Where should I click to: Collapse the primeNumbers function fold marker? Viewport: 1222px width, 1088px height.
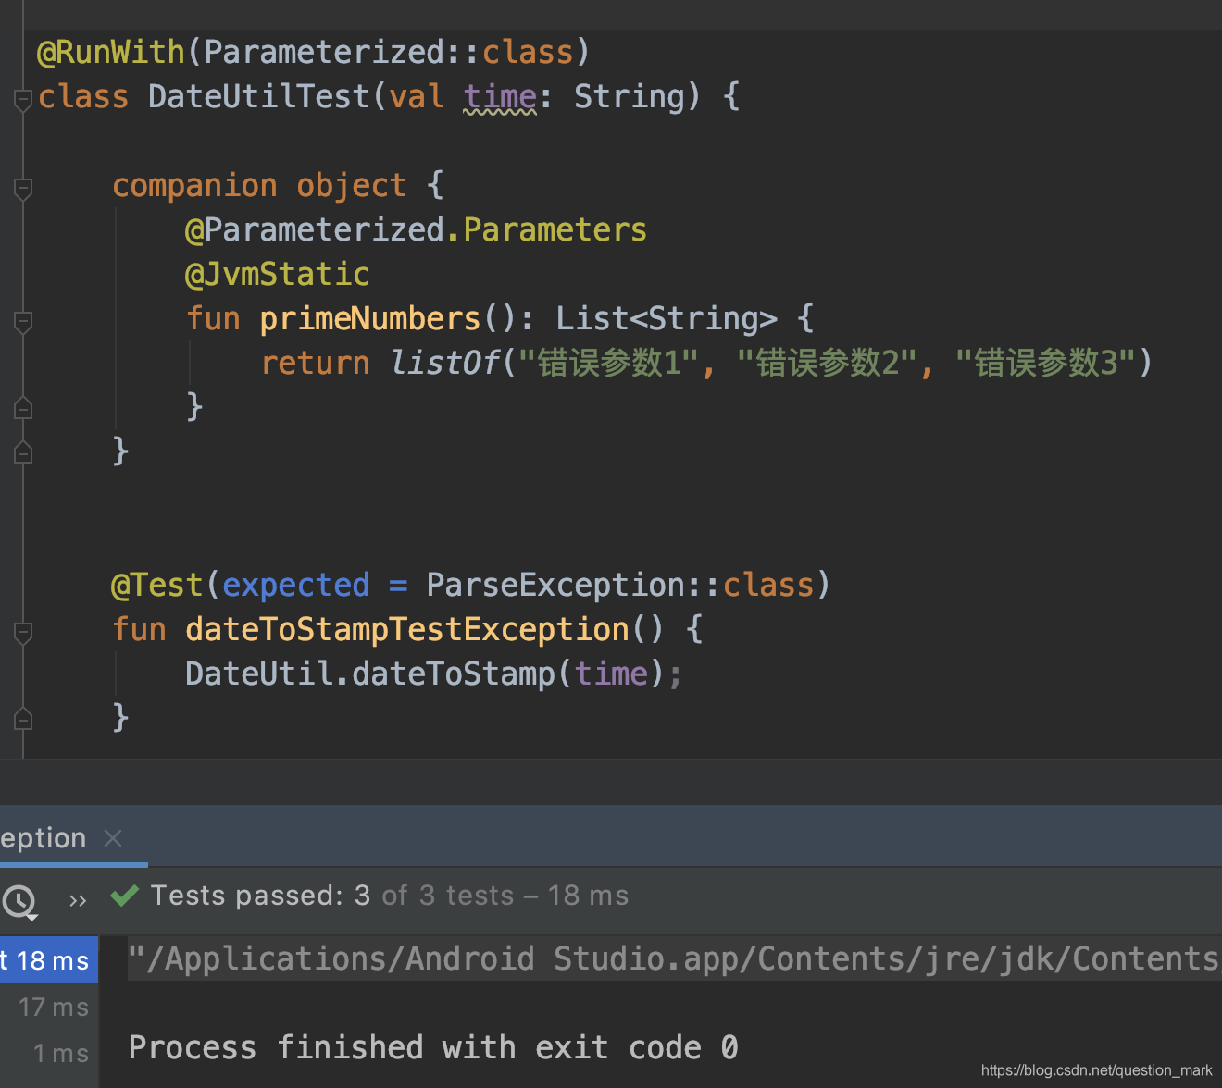[x=23, y=321]
